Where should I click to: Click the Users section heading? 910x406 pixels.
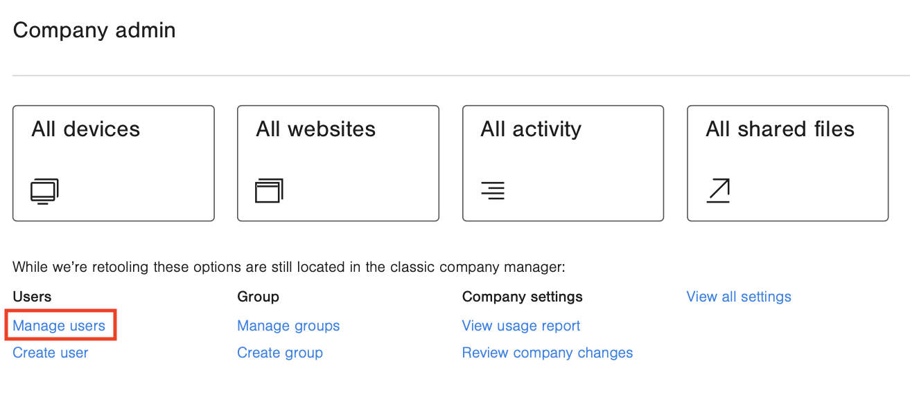32,296
